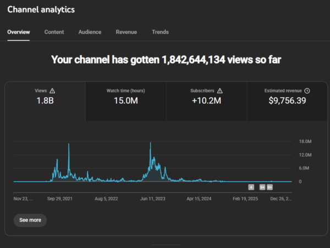The width and height of the screenshot is (330, 248).
Task: Select the Watch time (hours) metric card
Action: [x=126, y=101]
